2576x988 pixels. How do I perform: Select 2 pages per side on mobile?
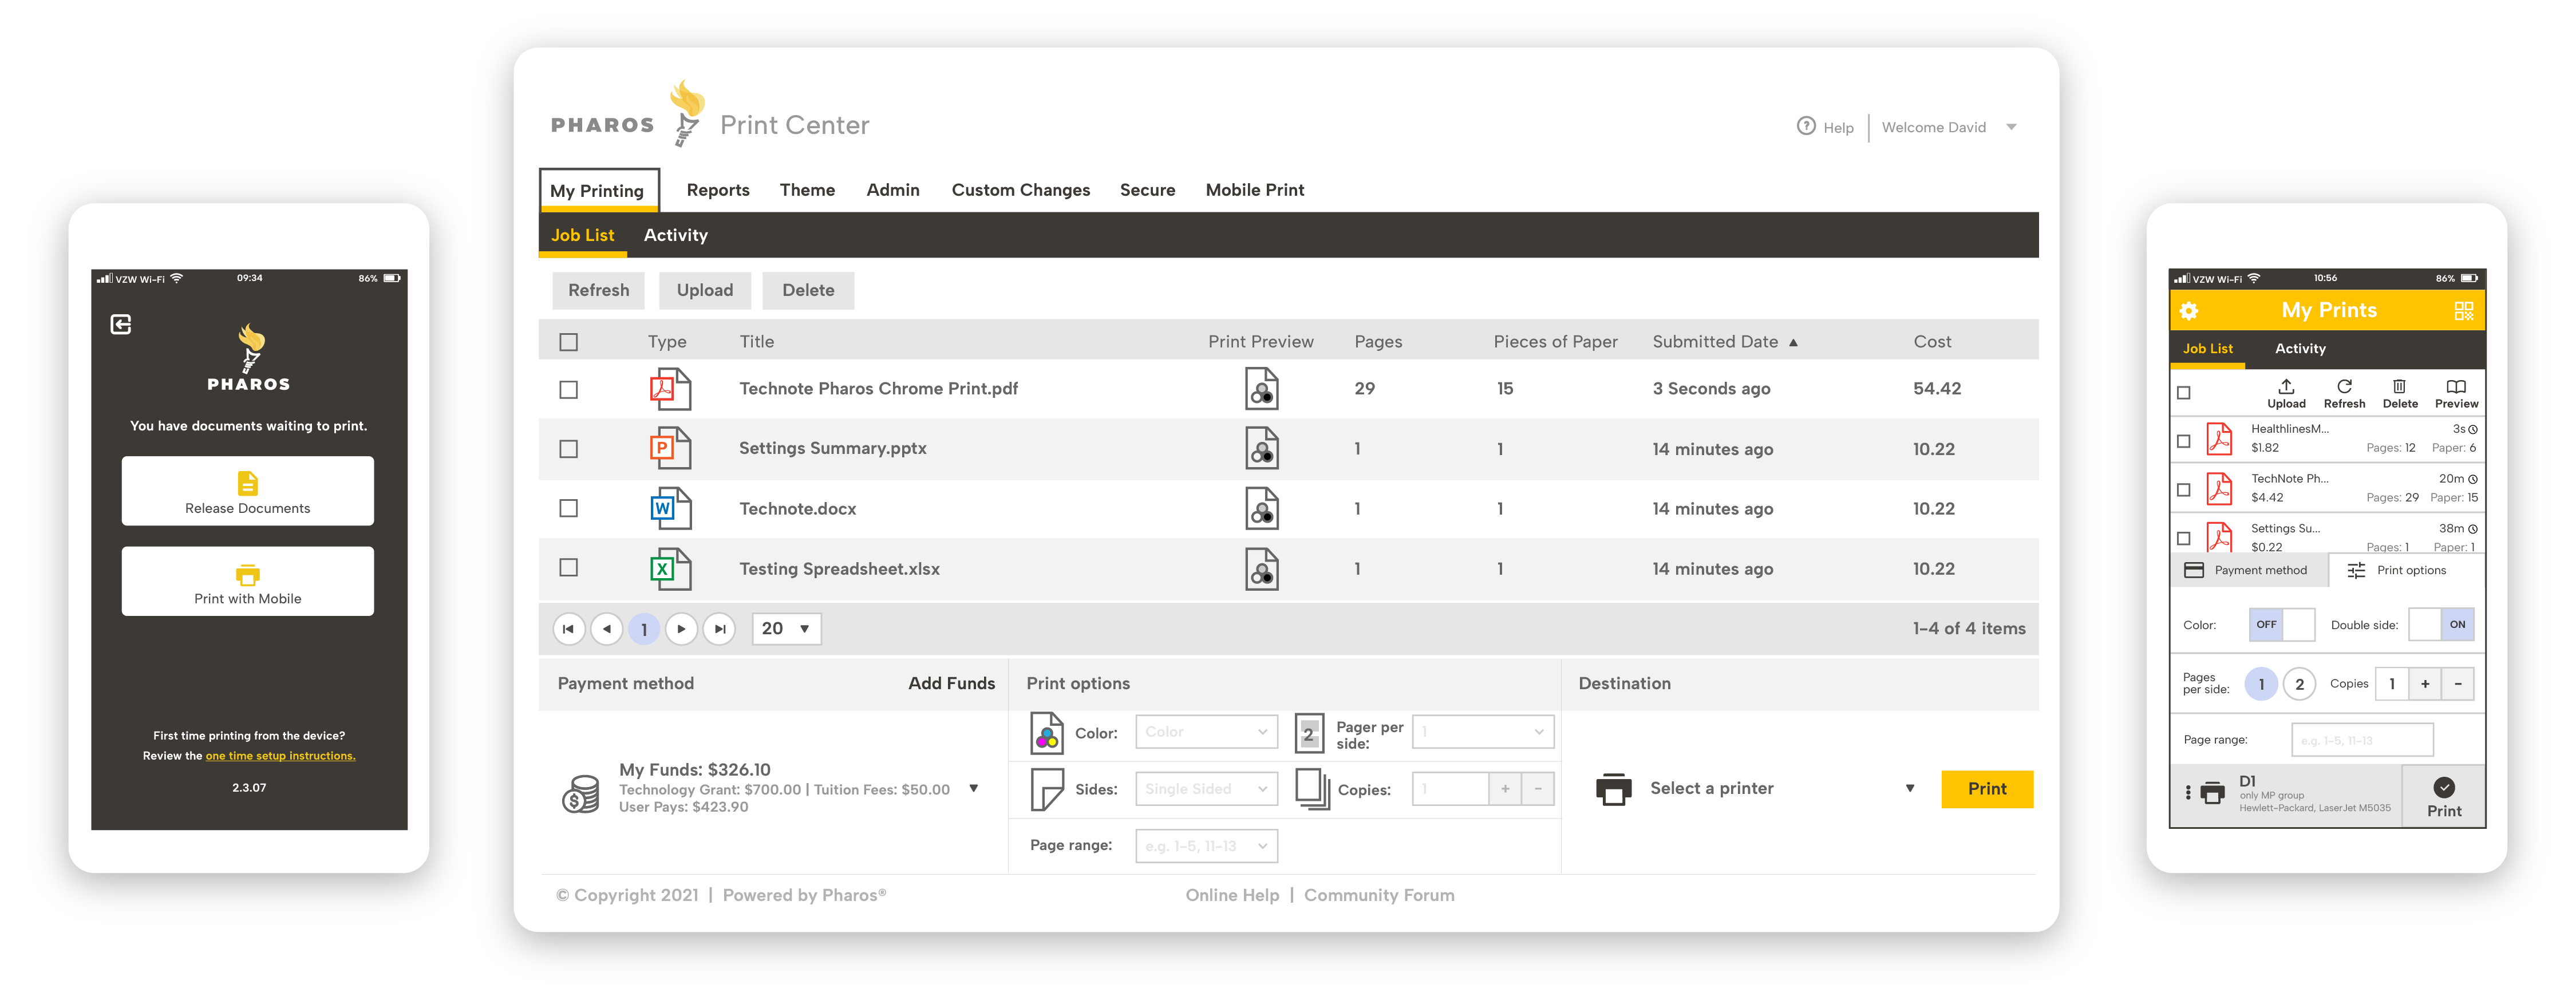point(2299,685)
